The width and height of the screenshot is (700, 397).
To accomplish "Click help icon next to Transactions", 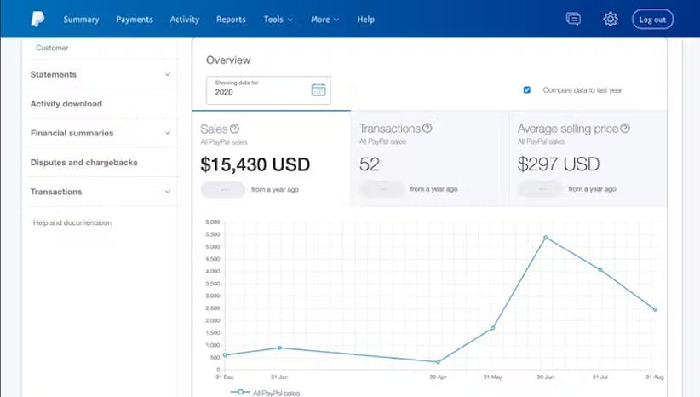I will click(x=427, y=128).
